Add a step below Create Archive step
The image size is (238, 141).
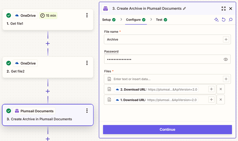pyautogui.click(x=48, y=139)
